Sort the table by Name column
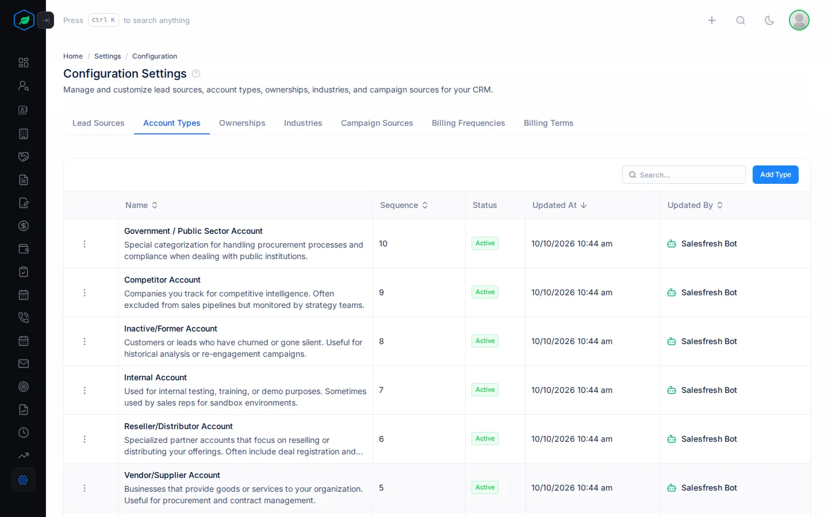Viewport: 828px width, 517px height. point(141,205)
